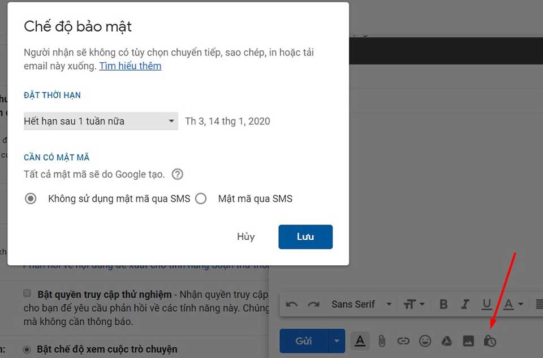Open the help icon next to password info
This screenshot has width=543, height=358.
click(x=177, y=174)
